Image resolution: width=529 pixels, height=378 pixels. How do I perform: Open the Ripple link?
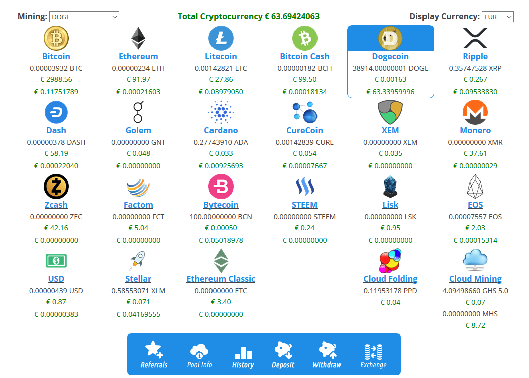point(475,56)
